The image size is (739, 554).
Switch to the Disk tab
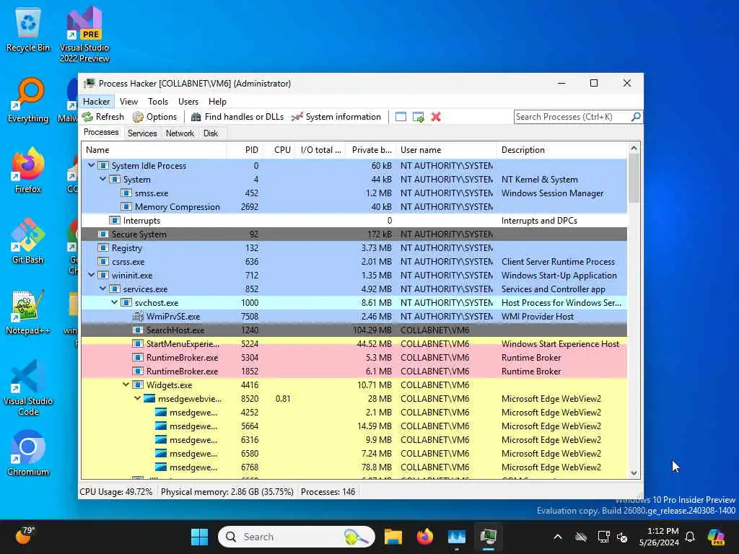tap(211, 133)
